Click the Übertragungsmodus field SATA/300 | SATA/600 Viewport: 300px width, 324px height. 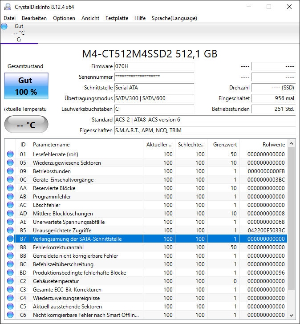pyautogui.click(x=154, y=98)
